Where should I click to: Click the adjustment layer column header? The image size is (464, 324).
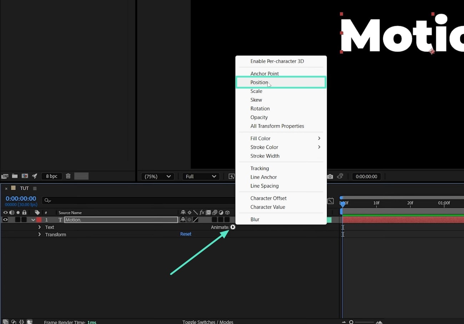(x=221, y=212)
